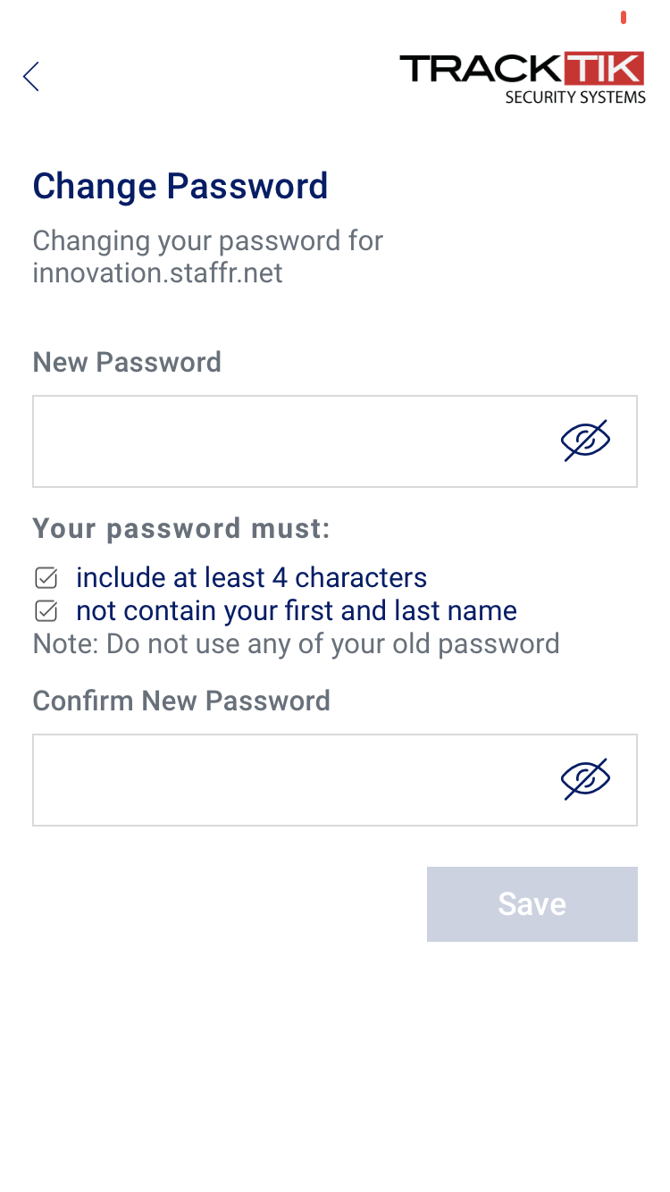Image resolution: width=670 pixels, height=1192 pixels.
Task: Click the back arrow chevron
Action: click(30, 77)
